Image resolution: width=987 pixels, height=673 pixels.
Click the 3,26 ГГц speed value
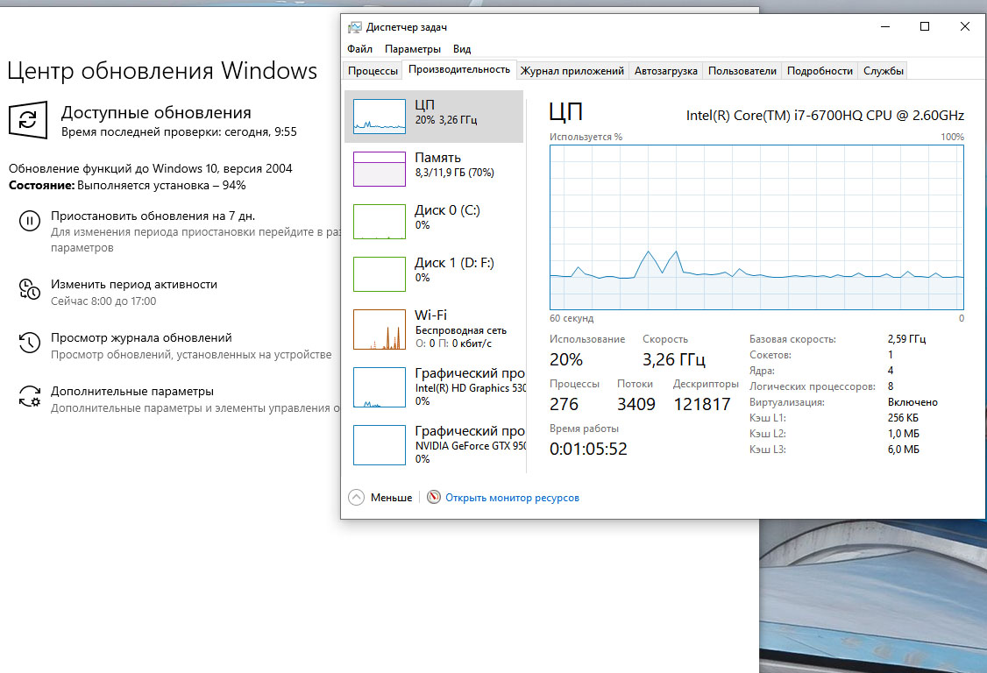click(673, 359)
